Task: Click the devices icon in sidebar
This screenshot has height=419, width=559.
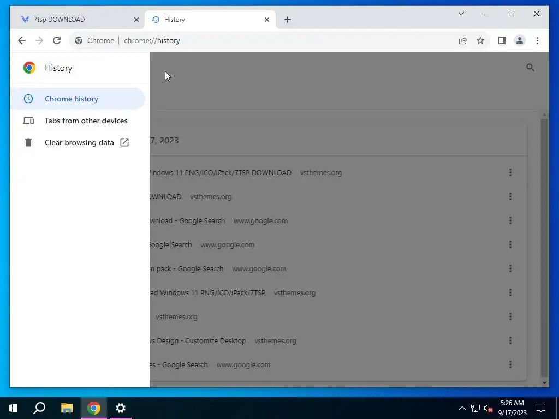Action: [28, 121]
